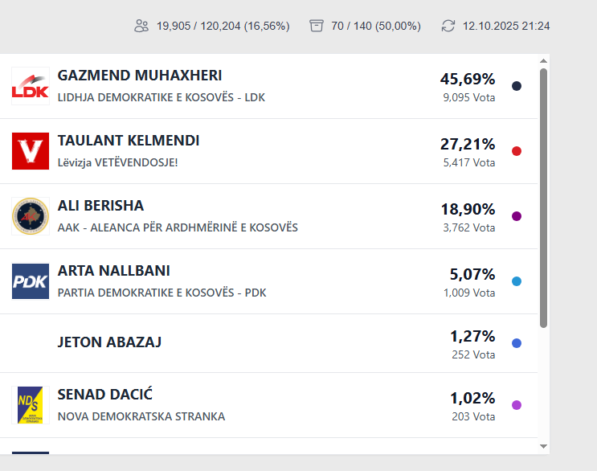Click the candidate list vertical scrollbar thumb

coord(544,197)
